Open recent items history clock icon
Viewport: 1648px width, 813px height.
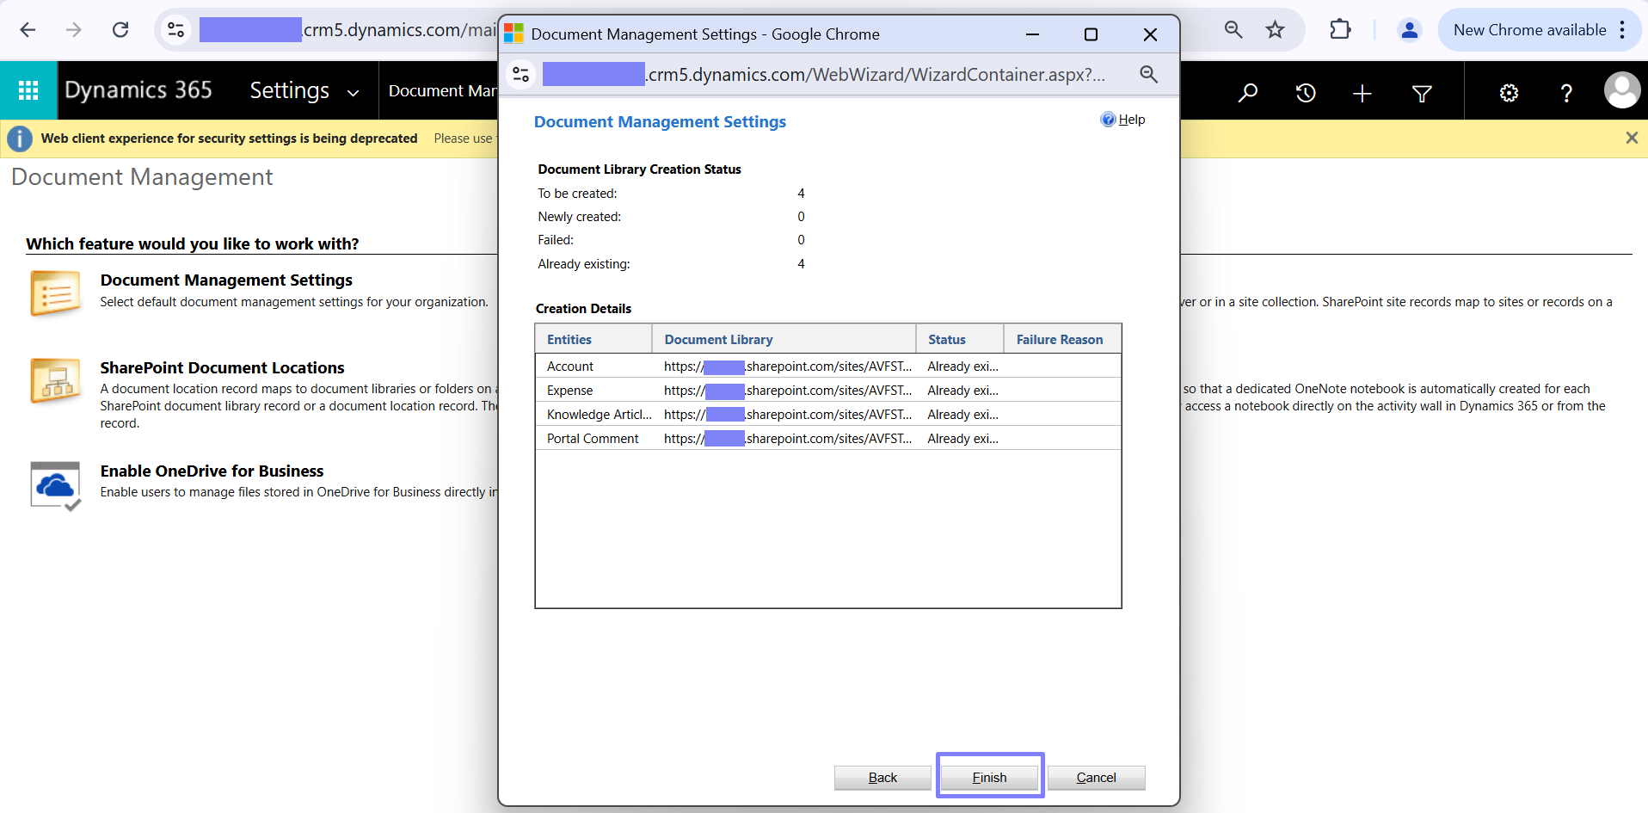(1306, 93)
